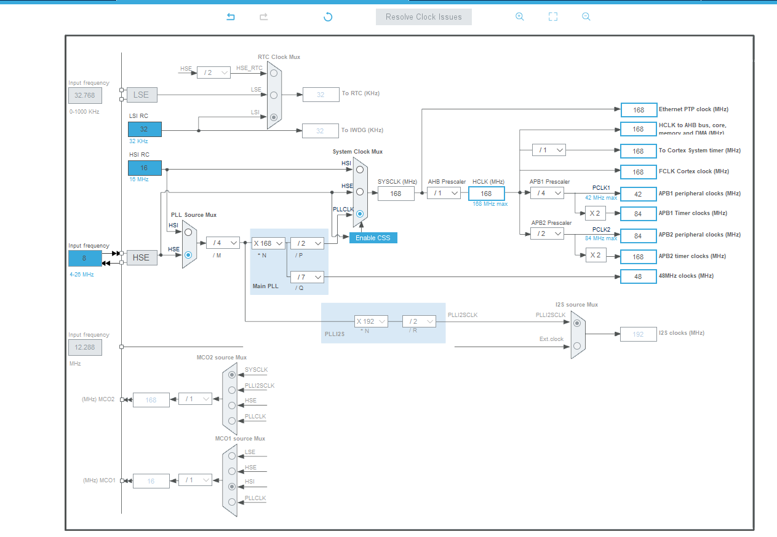Open the MCO1 /1 prescaler dropdown

point(195,480)
